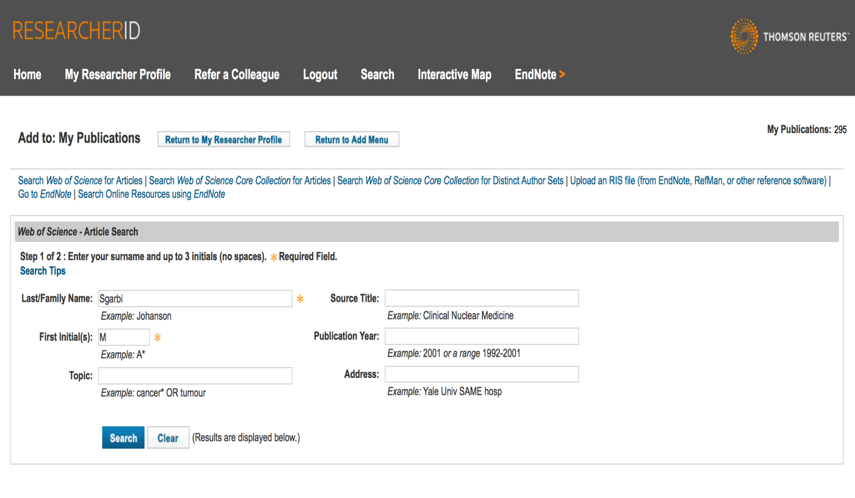Screen dimensions: 855x498
Task: Focus the First Initial(s) field
Action: pyautogui.click(x=124, y=337)
